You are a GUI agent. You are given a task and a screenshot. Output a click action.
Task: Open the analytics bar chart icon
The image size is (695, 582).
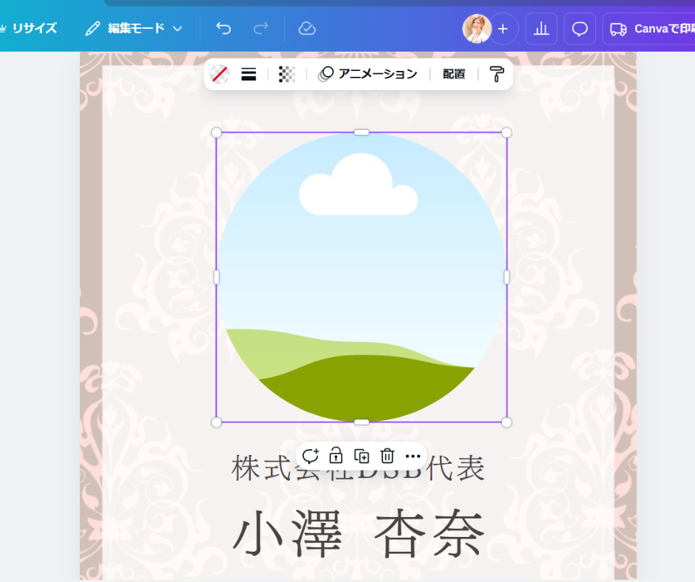[541, 29]
